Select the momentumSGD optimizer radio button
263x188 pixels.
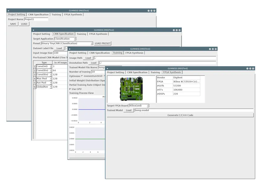[82, 76]
